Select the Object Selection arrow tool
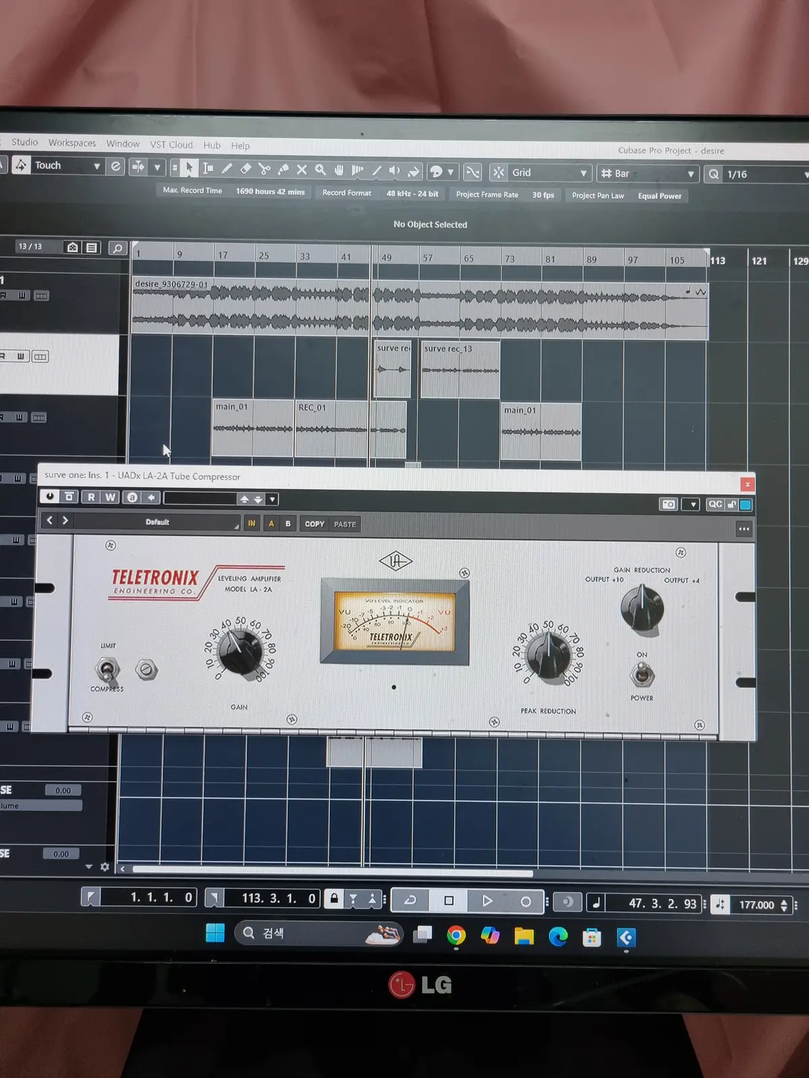Image resolution: width=809 pixels, height=1078 pixels. tap(189, 167)
